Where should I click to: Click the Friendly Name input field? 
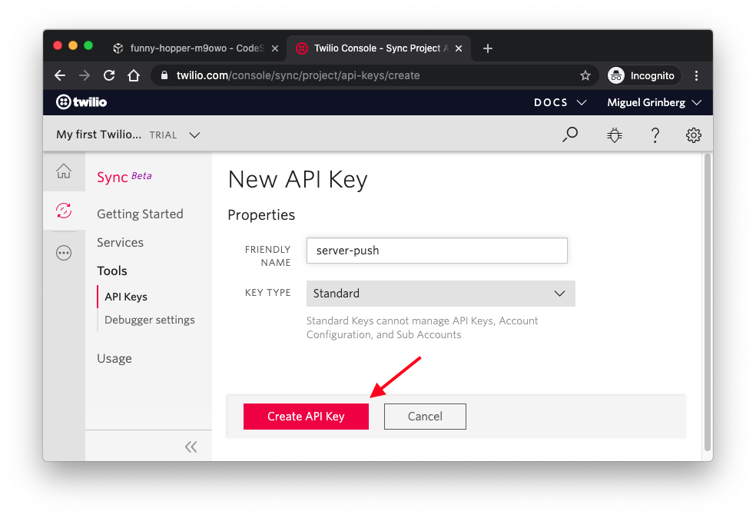tap(437, 251)
